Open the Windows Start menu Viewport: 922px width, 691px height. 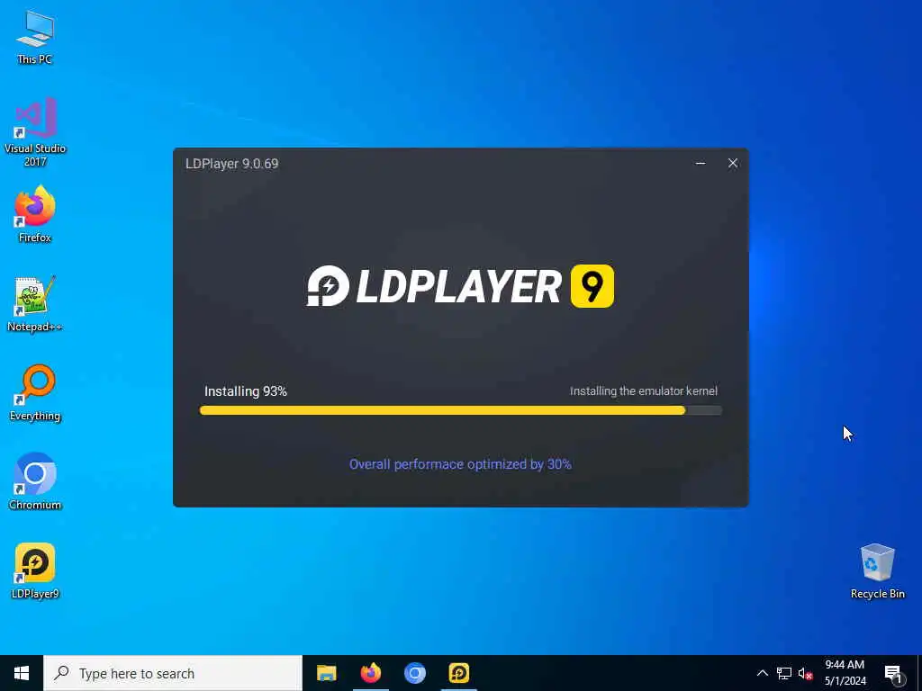tap(22, 673)
